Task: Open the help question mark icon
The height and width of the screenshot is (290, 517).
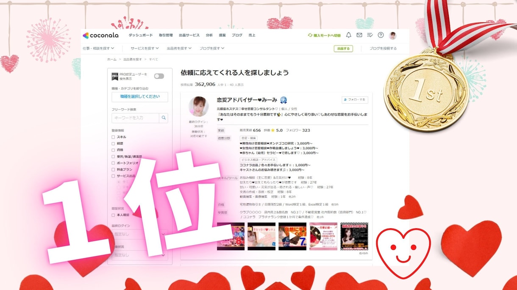Action: coord(381,35)
